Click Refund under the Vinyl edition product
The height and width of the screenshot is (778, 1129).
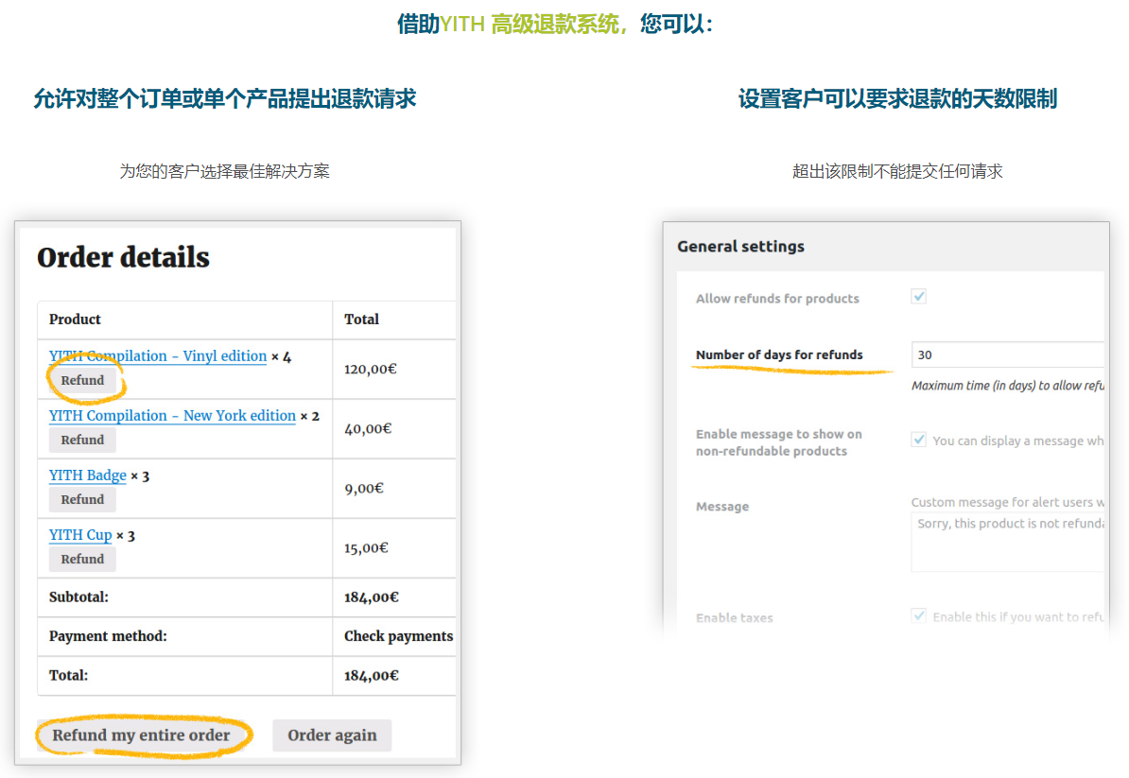click(x=82, y=380)
